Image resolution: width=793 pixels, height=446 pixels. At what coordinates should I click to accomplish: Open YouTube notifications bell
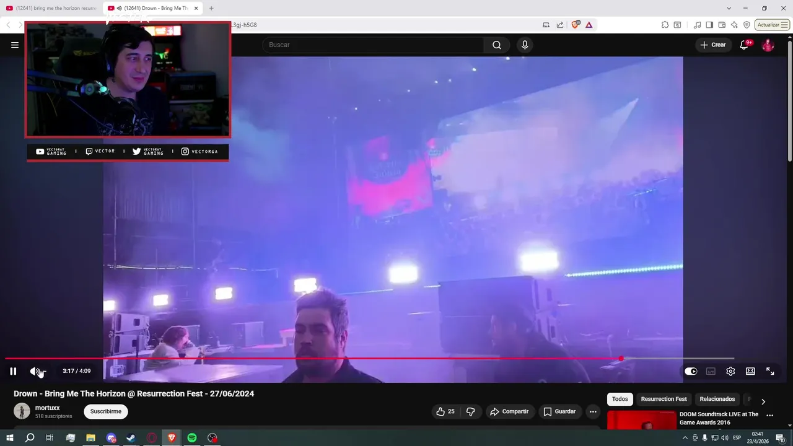[x=745, y=45]
